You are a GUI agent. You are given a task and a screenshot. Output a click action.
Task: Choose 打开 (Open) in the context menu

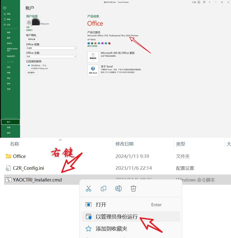131,204
